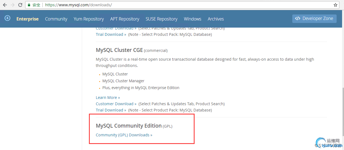Go to Developer Zone
This screenshot has height=150, width=344.
[x=314, y=19]
